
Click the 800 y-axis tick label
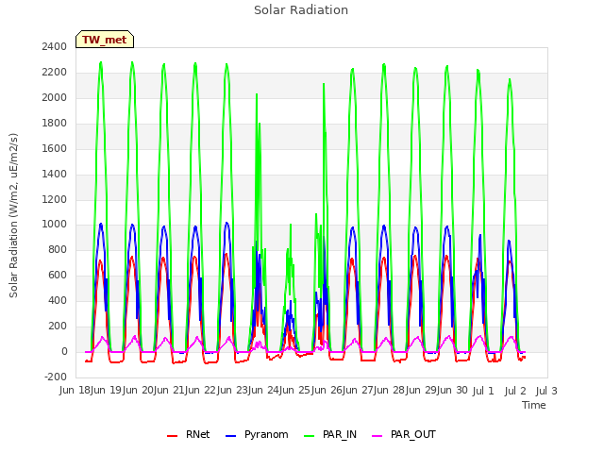click(x=58, y=249)
